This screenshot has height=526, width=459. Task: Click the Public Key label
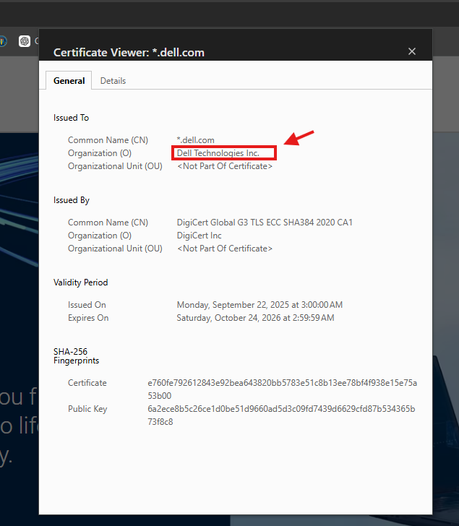(x=87, y=409)
